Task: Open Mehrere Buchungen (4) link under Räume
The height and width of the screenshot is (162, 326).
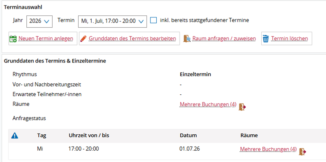Action: [208, 104]
